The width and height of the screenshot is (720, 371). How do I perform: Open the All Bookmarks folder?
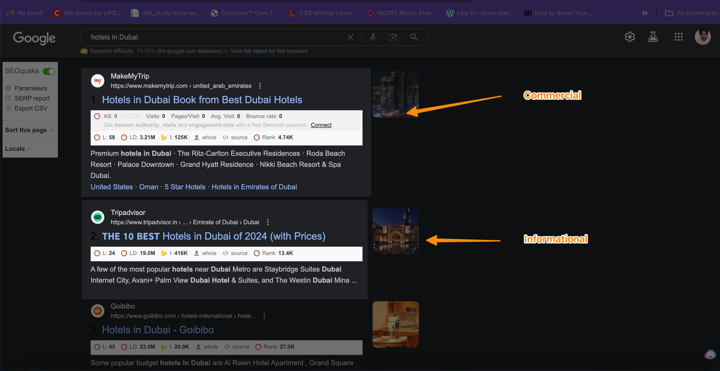pyautogui.click(x=691, y=13)
